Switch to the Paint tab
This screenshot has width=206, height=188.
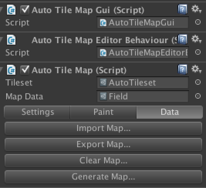point(103,112)
